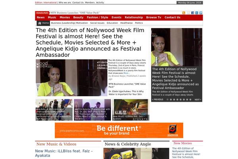Image resolution: width=238 pixels, height=159 pixels.
Task: Open Dr. Ebele Ugochukwu water skin article
Action: (126, 93)
